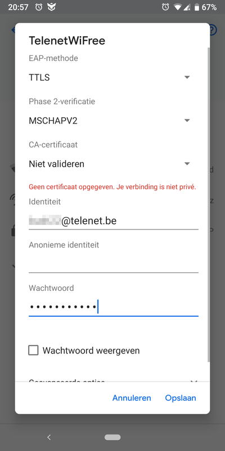Tap the Wachtwoord password field
This screenshot has height=451, width=225.
pos(114,307)
